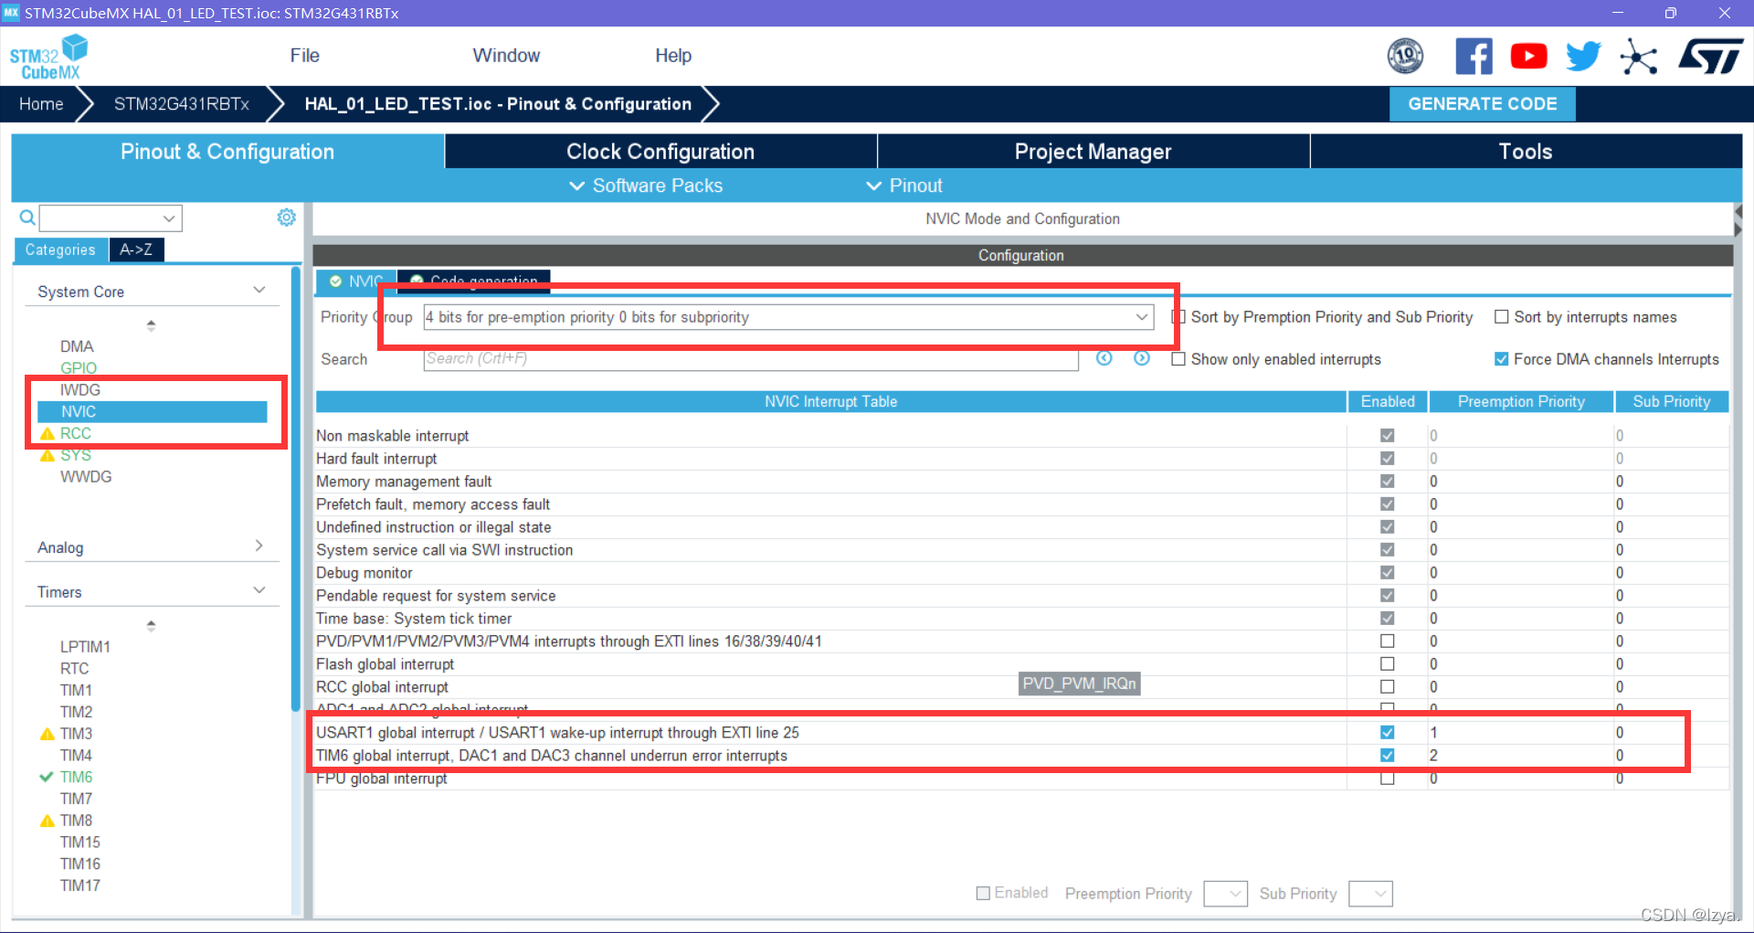
Task: Click the Enabled column header
Action: tap(1388, 401)
